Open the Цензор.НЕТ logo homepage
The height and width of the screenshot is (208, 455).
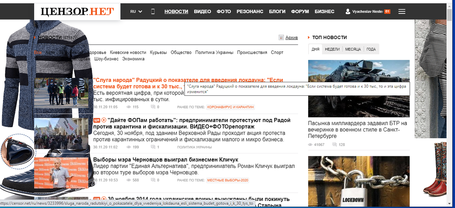pos(77,12)
